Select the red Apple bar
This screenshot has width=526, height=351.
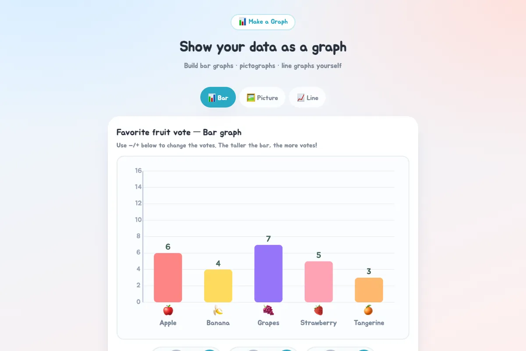click(x=168, y=278)
